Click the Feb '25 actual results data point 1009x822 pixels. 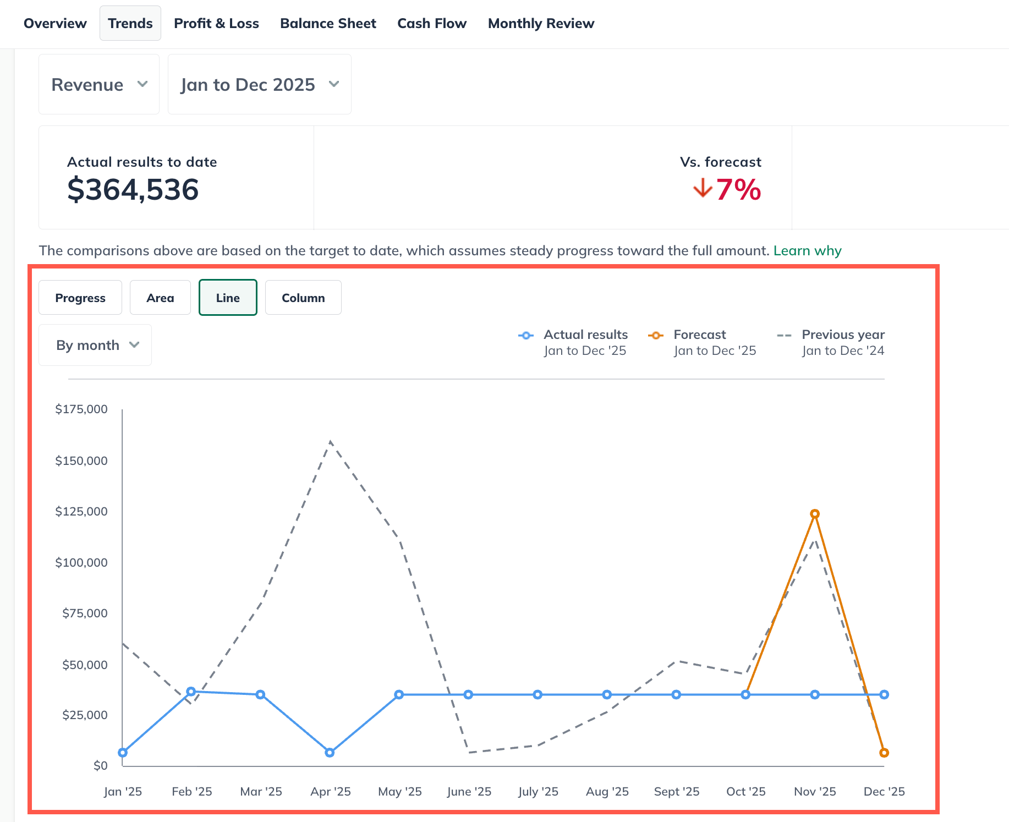tap(191, 692)
